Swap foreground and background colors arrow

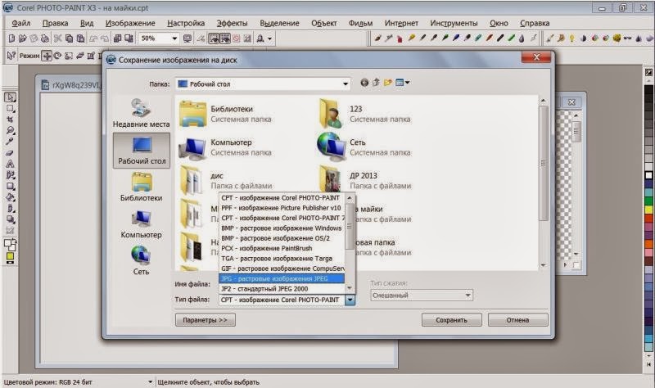(14, 241)
